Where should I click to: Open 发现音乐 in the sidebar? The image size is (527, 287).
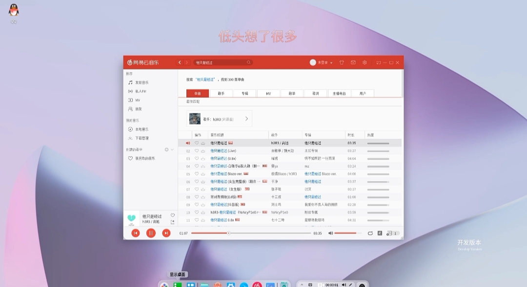pyautogui.click(x=141, y=83)
